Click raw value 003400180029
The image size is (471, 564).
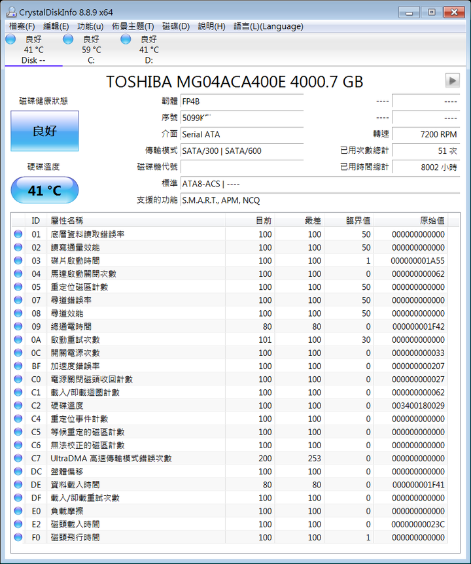418,406
